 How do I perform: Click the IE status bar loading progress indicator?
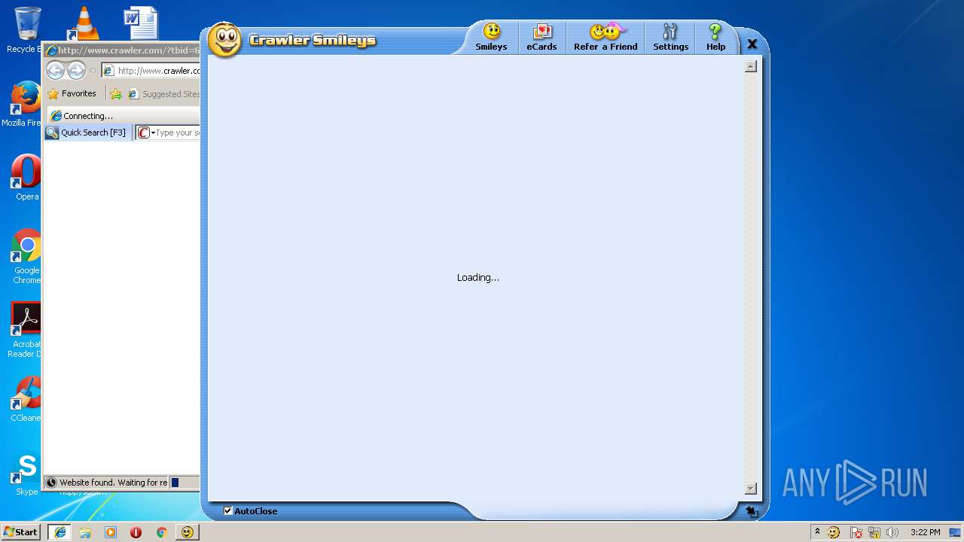175,483
